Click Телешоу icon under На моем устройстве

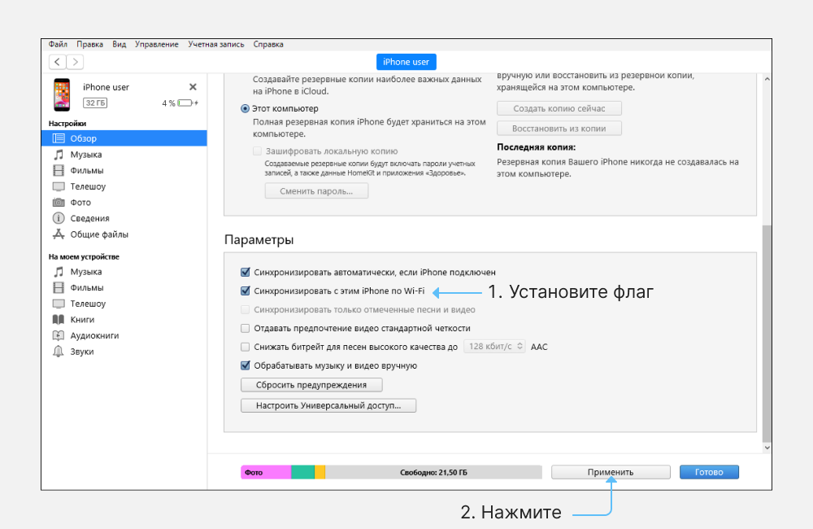click(59, 304)
